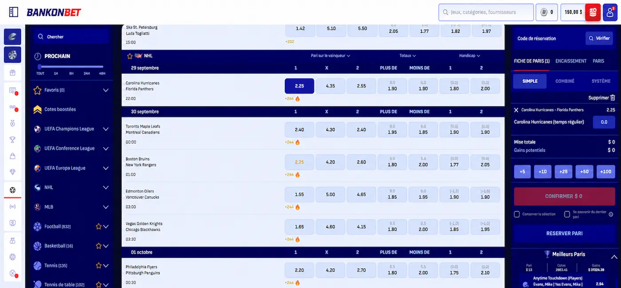Image resolution: width=621 pixels, height=288 pixels.
Task: Choose the COMBINÉ bet type tab
Action: (x=565, y=82)
